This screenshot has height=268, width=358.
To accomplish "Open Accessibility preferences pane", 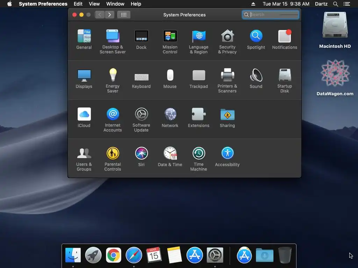I will (227, 157).
